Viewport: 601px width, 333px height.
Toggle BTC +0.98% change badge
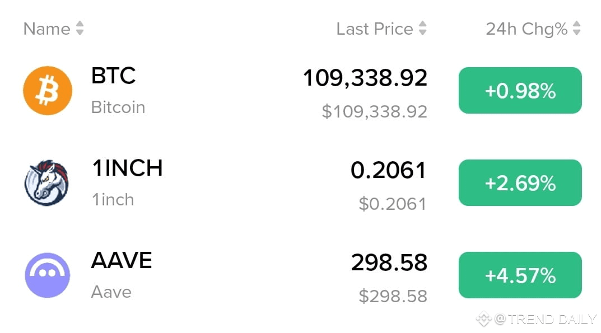click(520, 91)
